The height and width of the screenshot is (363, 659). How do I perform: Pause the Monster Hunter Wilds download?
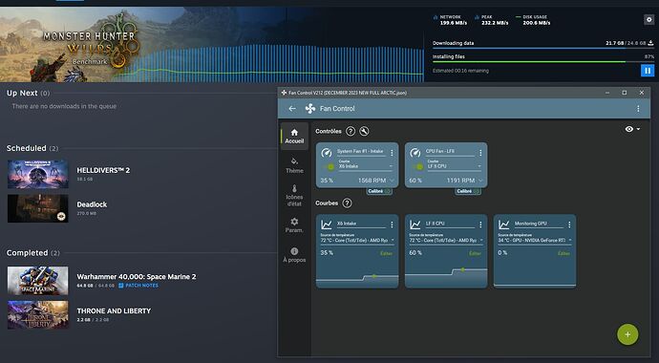coord(648,71)
